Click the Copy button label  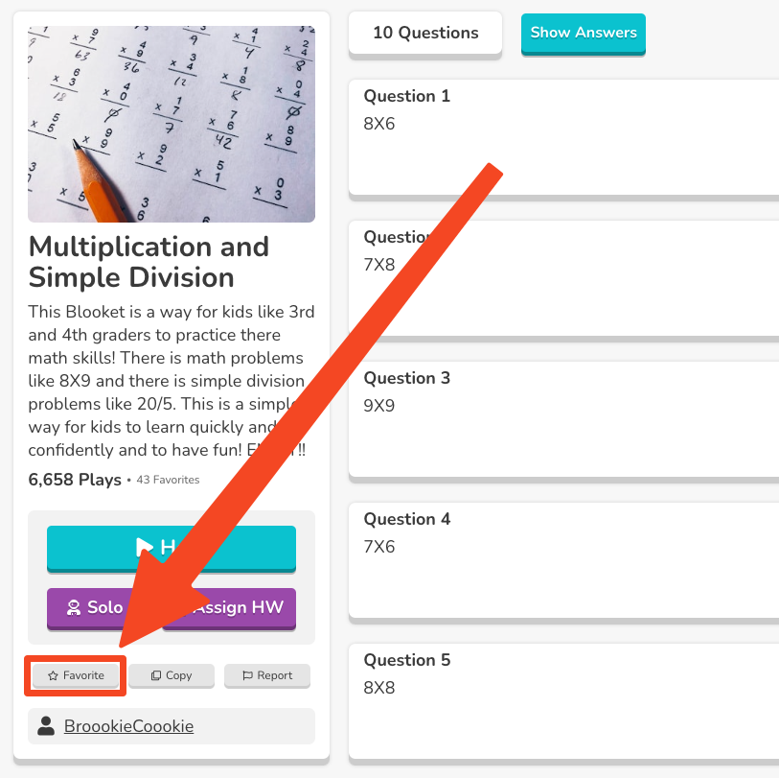179,675
